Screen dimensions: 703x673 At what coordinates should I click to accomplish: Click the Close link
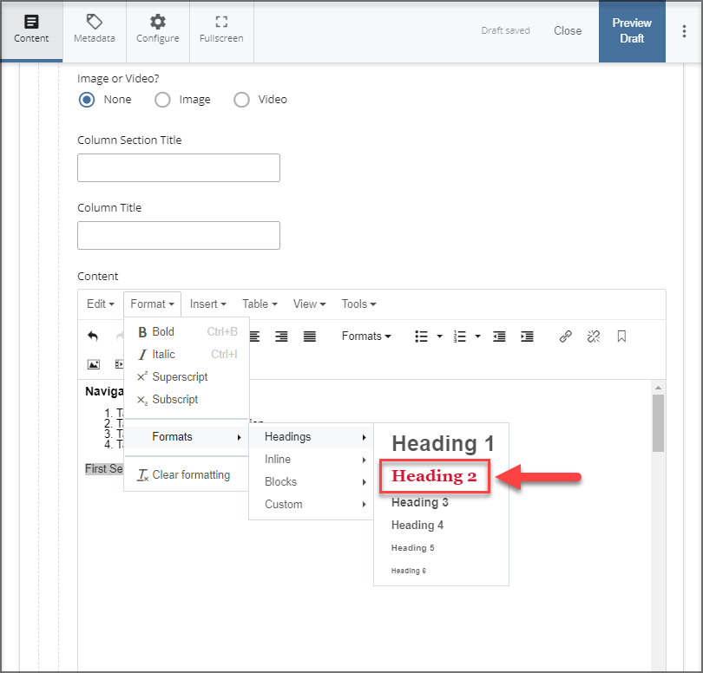click(568, 30)
